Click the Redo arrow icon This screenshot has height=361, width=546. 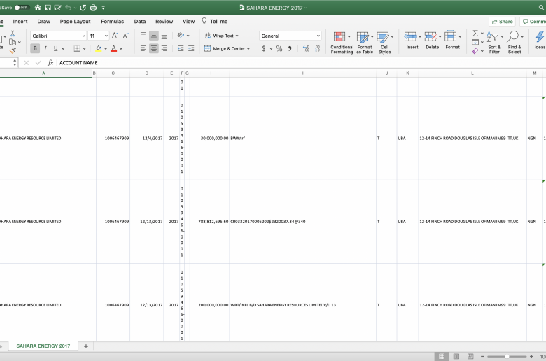83,8
